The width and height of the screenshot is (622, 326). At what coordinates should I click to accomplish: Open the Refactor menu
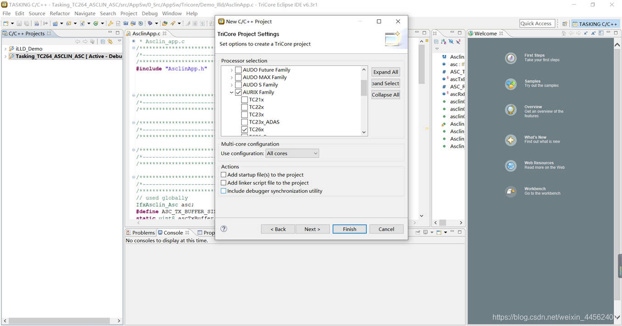point(60,13)
